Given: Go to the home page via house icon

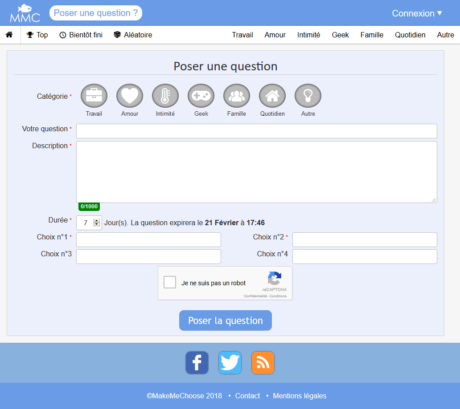Looking at the screenshot, I should pyautogui.click(x=9, y=35).
